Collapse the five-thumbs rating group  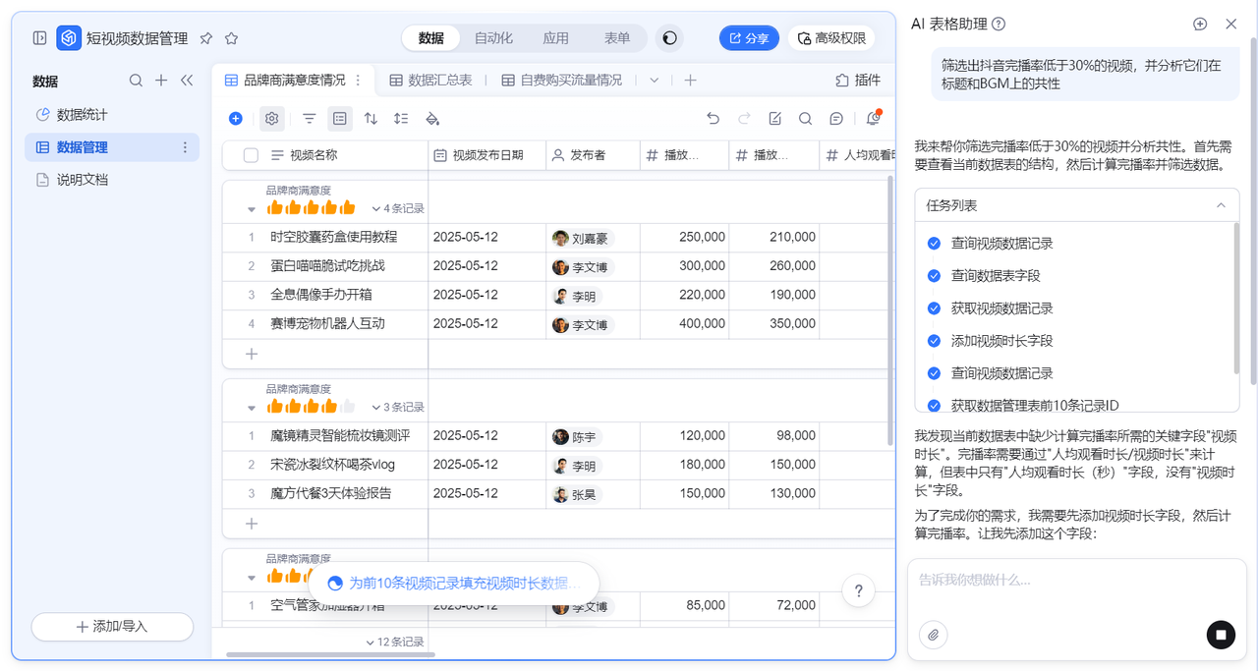click(251, 209)
